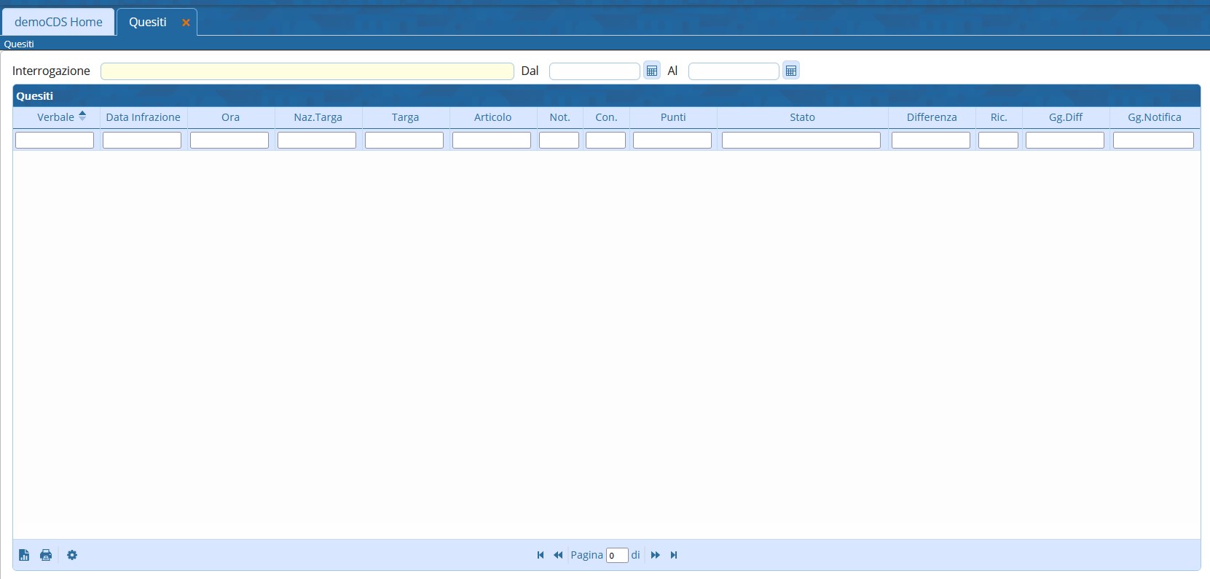
Task: Select the Quesiti tab
Action: tap(148, 22)
